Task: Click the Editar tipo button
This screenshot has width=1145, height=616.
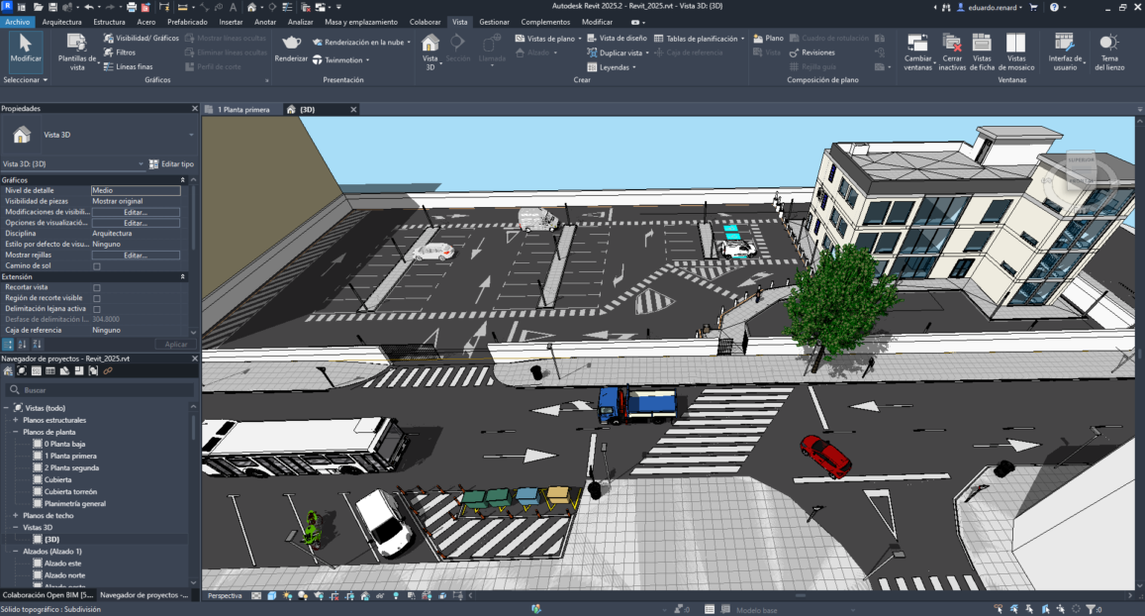Action: click(x=171, y=164)
